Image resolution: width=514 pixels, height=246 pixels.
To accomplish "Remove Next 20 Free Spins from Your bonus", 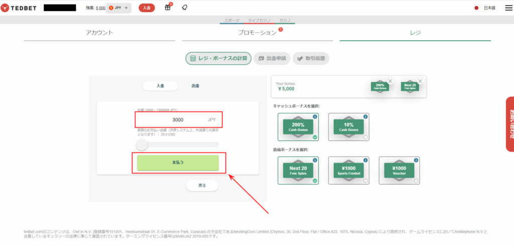I will pos(420,81).
